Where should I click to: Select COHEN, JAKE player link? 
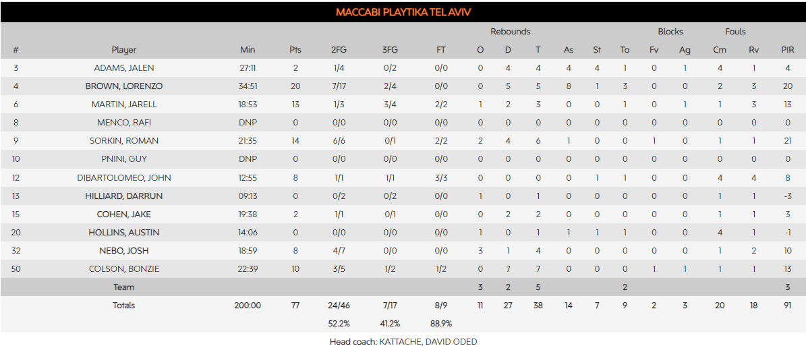(x=123, y=214)
